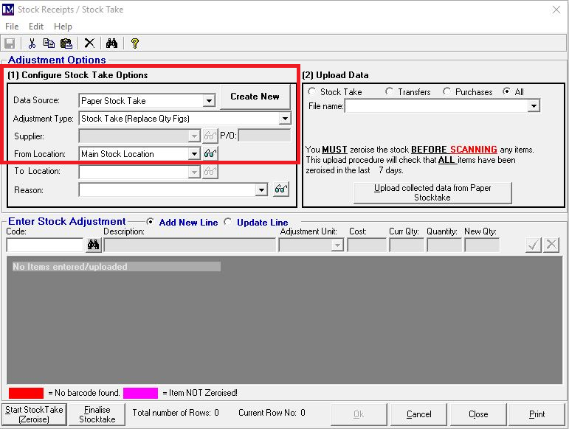This screenshot has width=569, height=429.
Task: Click the binoculars search icon next to Code field
Action: tap(93, 245)
